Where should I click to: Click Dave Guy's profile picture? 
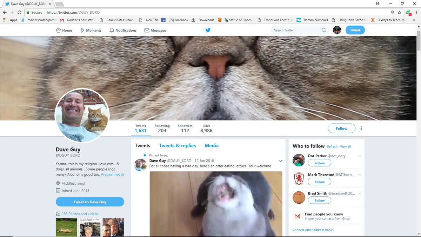pos(82,116)
